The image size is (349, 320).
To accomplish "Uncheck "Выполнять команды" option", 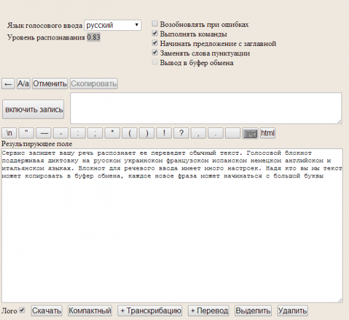I will pos(155,34).
